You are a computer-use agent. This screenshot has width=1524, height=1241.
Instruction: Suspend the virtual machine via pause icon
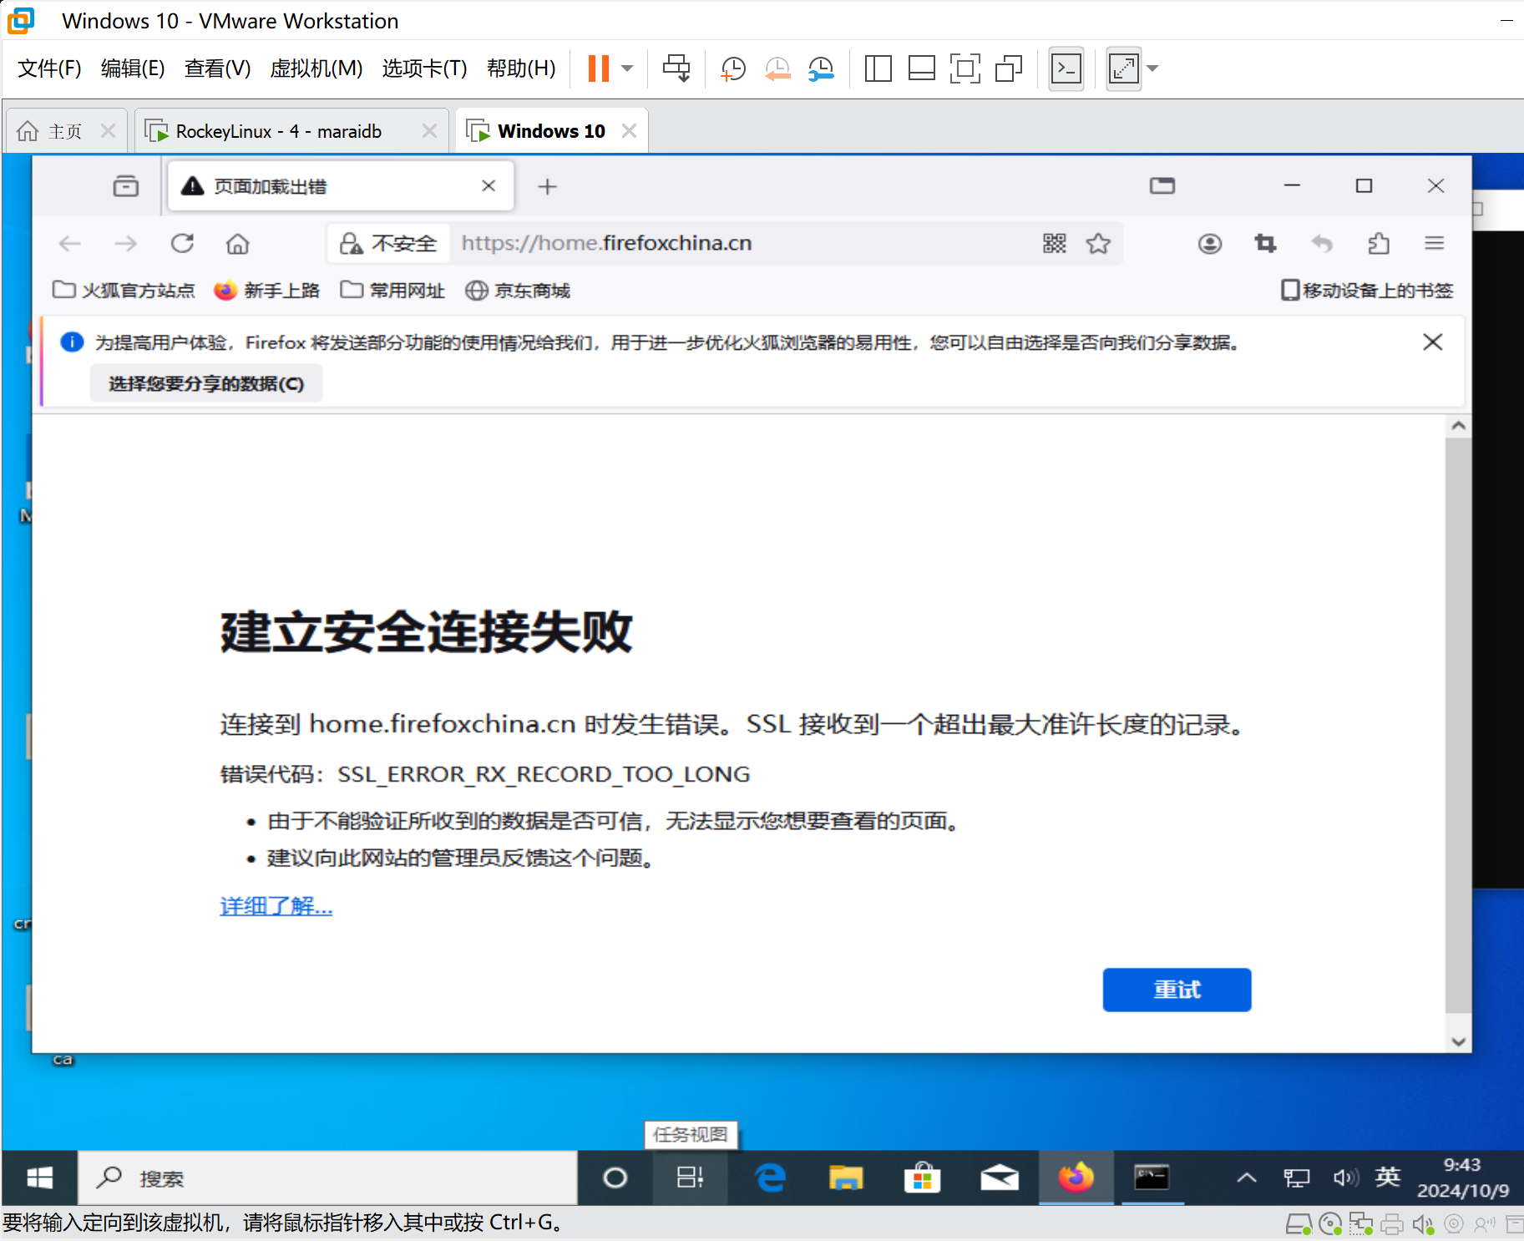pos(597,68)
